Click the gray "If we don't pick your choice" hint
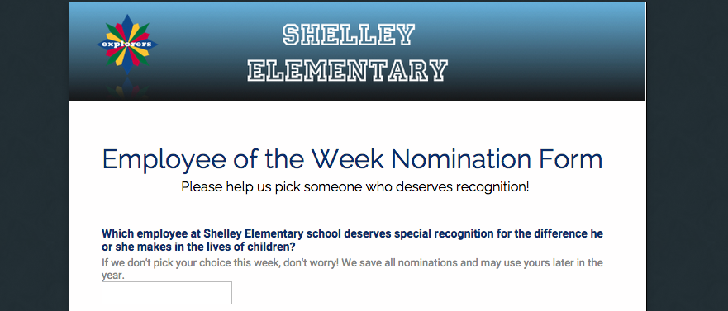The width and height of the screenshot is (728, 311). [x=352, y=269]
